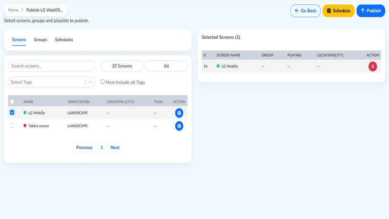
Task: Click the GROUP column header
Action: coord(267,55)
